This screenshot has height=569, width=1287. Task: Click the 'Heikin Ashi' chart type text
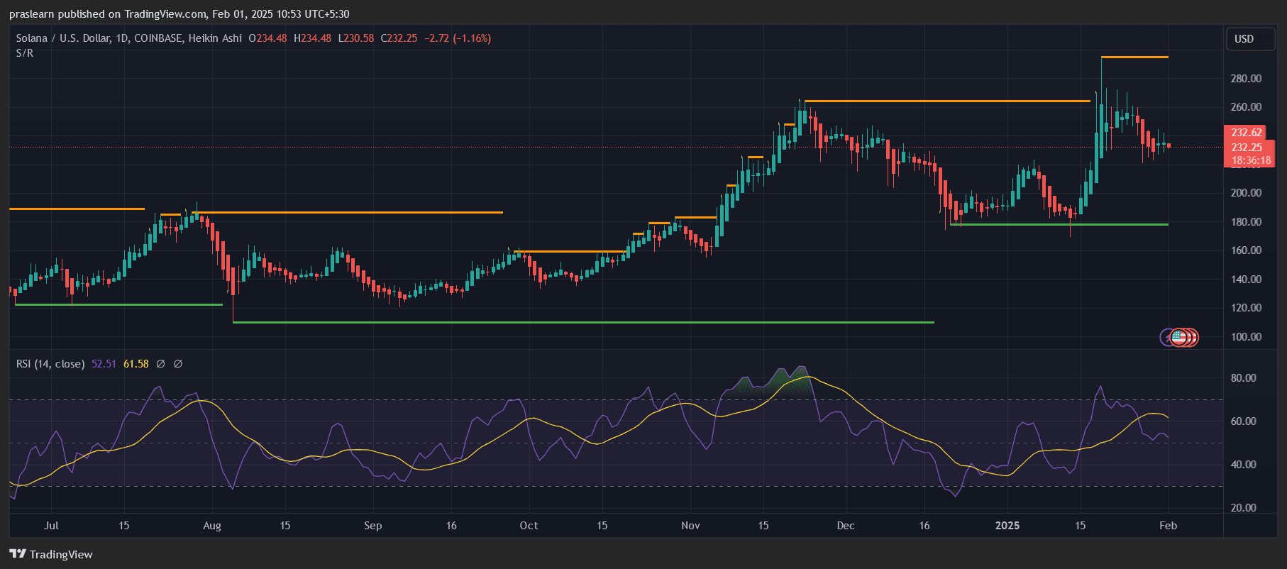pos(215,38)
